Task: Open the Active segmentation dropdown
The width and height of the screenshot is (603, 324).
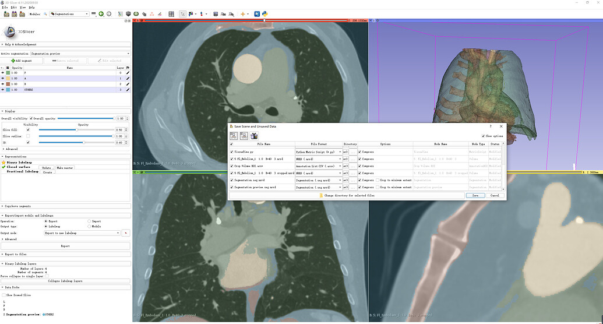Action: pos(80,54)
